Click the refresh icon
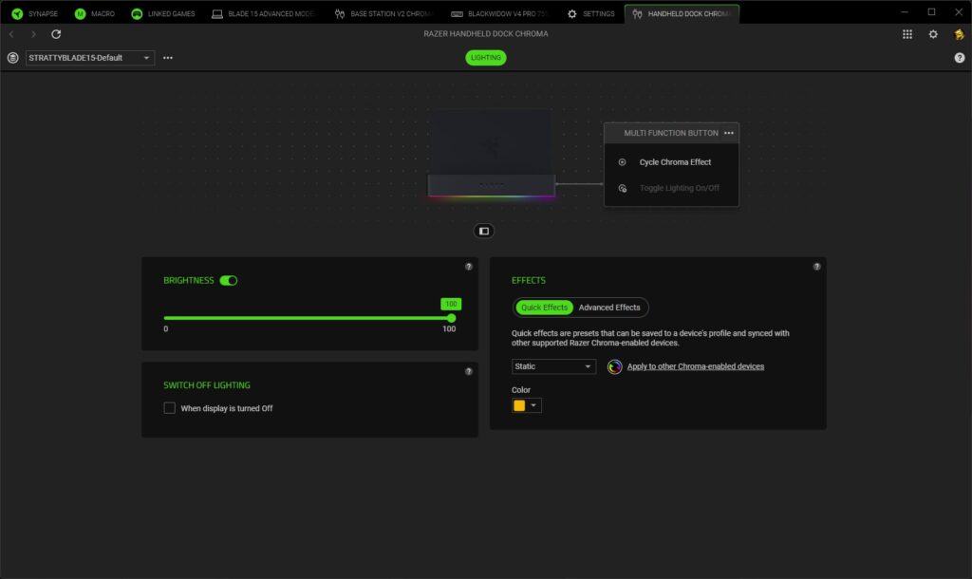Viewport: 972px width, 579px height. tap(56, 34)
